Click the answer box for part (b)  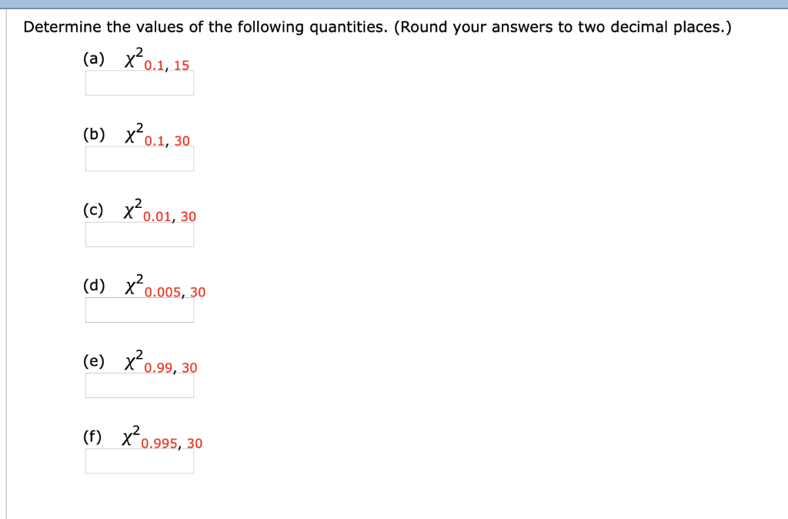tap(139, 159)
